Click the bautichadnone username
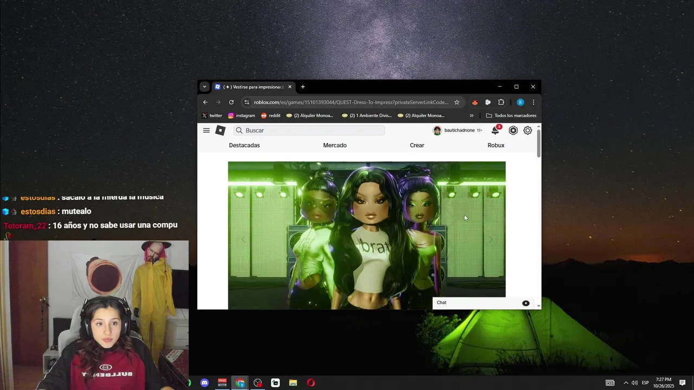694x390 pixels. pyautogui.click(x=459, y=131)
